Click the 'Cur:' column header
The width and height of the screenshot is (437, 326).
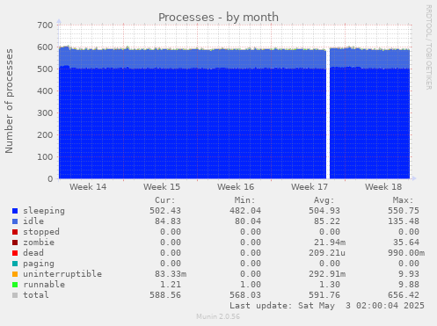[x=165, y=200]
